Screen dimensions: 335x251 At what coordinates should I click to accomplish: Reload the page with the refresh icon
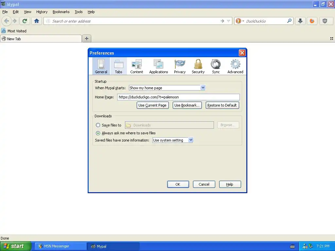[x=25, y=21]
